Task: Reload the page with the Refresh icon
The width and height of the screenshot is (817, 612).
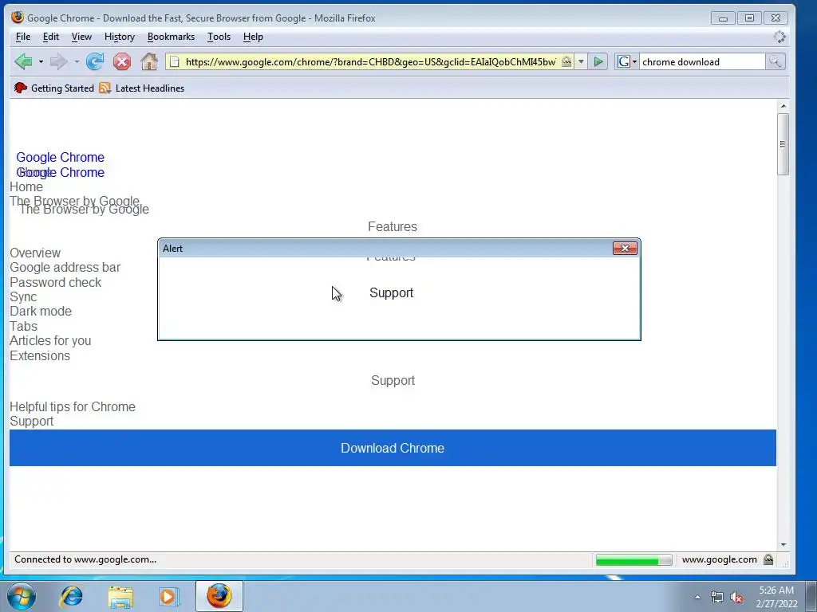Action: (x=95, y=61)
